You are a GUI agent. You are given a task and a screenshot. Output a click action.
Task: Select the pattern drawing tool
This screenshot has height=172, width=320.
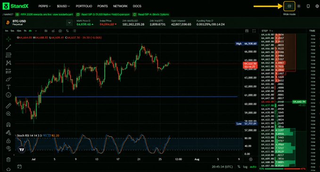point(8,63)
